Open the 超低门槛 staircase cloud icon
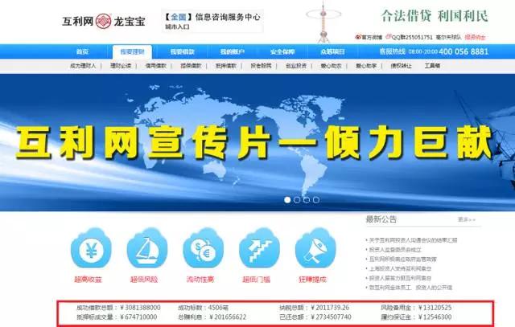 pos(259,248)
